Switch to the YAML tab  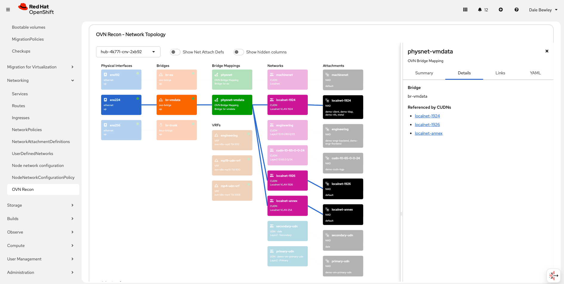[535, 73]
